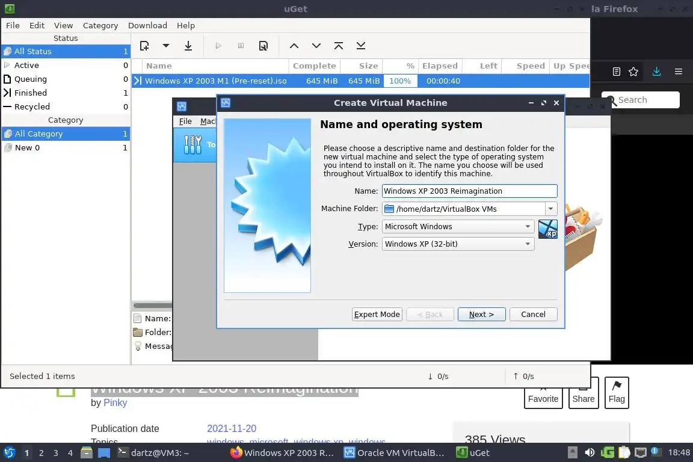Viewport: 693px width, 462px height.
Task: Click Firefox reader view icon
Action: coord(617,72)
